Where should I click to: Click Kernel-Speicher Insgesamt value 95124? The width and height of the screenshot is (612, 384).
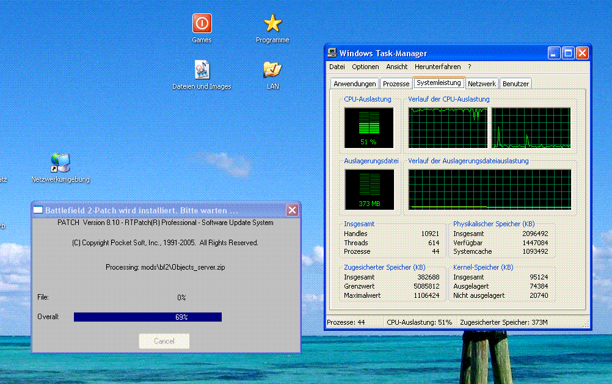[539, 277]
